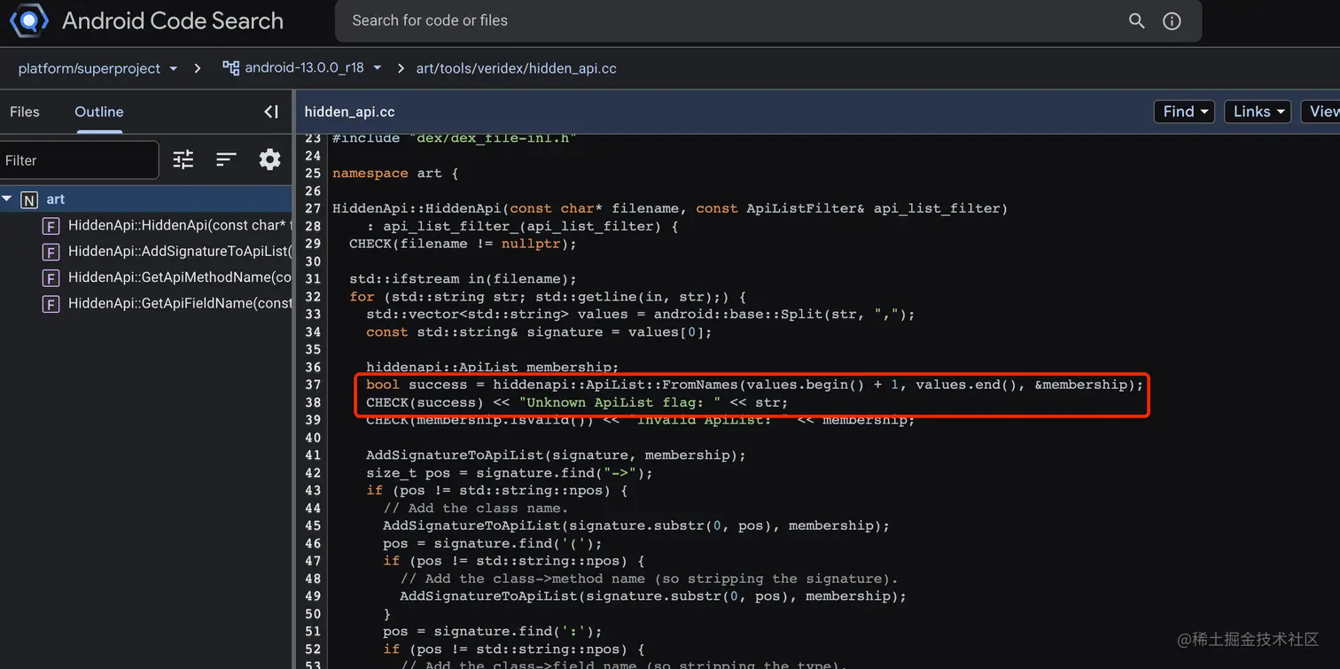
Task: Open the search info icon
Action: (1172, 20)
